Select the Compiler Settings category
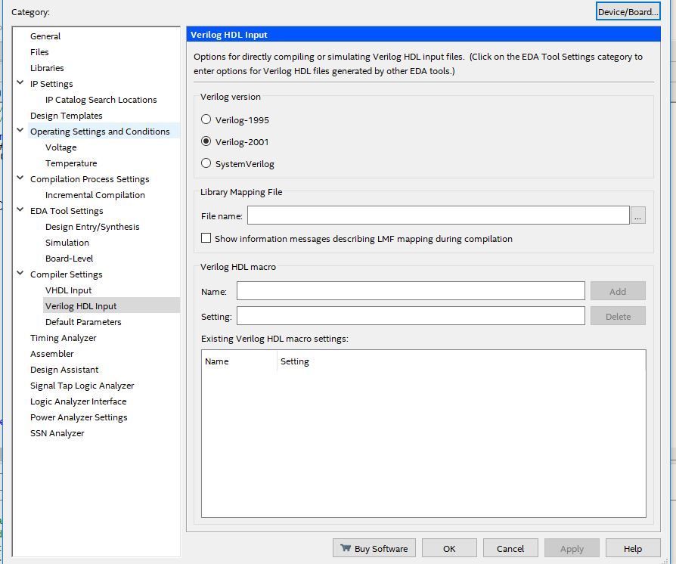 pos(66,274)
